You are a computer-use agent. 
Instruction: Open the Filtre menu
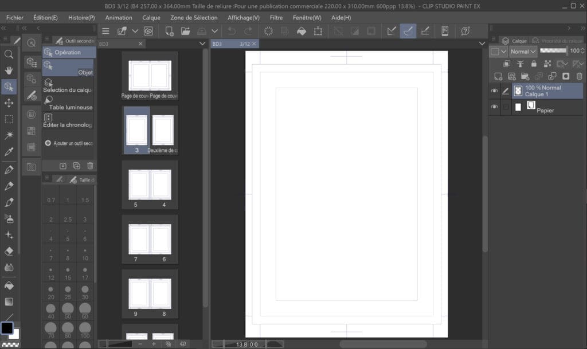[276, 18]
